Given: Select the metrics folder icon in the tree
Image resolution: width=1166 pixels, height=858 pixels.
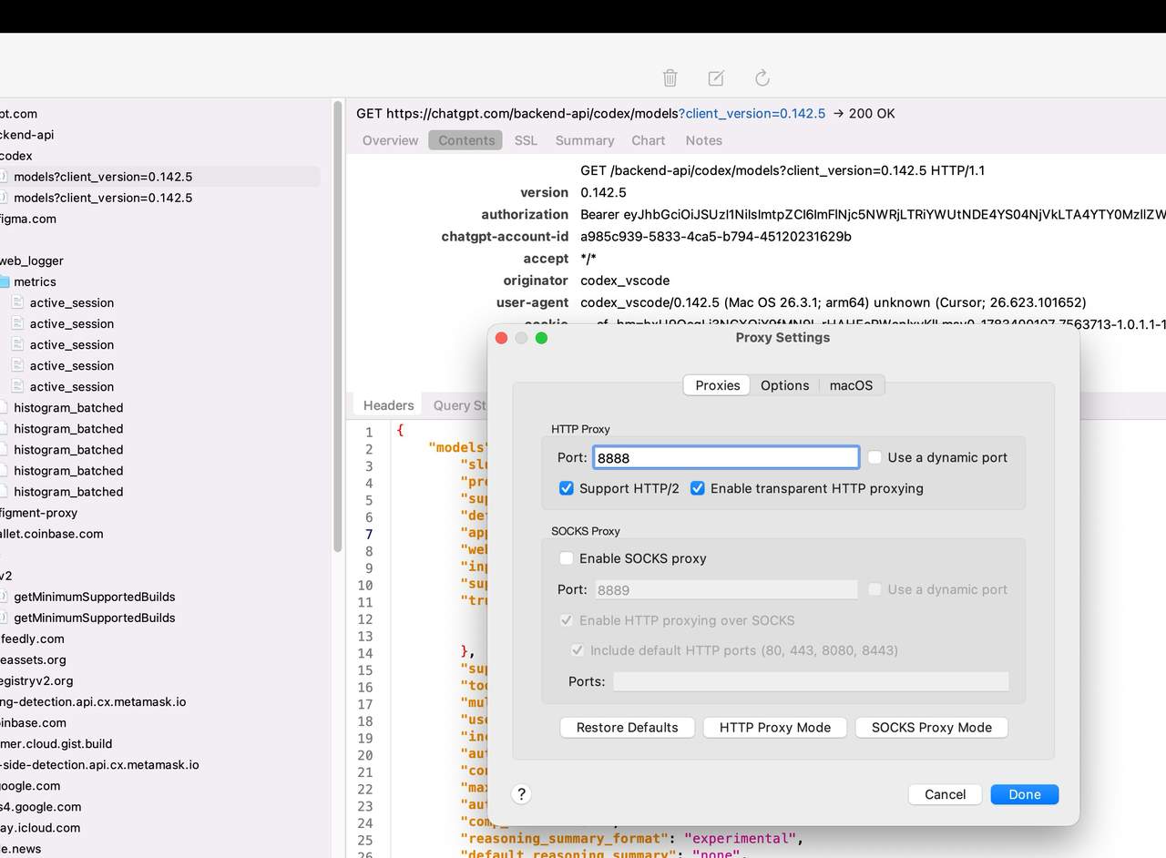Looking at the screenshot, I should 3,281.
